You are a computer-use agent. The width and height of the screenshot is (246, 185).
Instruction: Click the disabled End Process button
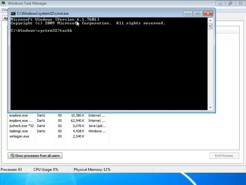click(x=224, y=156)
